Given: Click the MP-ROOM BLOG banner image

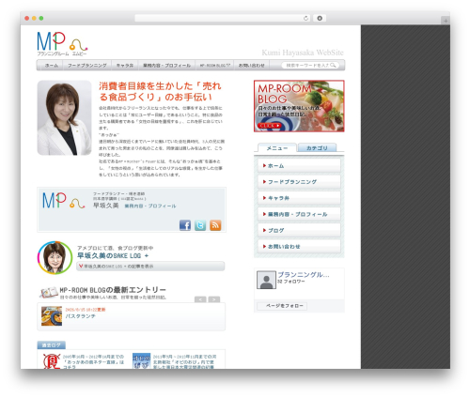Looking at the screenshot, I should (x=299, y=106).
